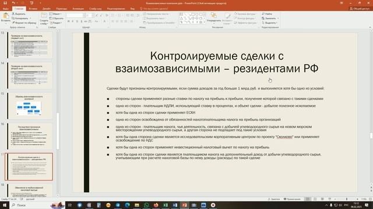Open Telegram from the taskbar
This screenshot has width=373, height=209.
(118, 205)
